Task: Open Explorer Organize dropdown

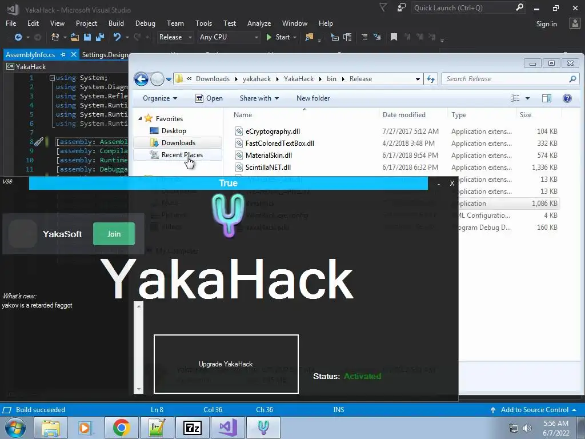Action: point(160,98)
